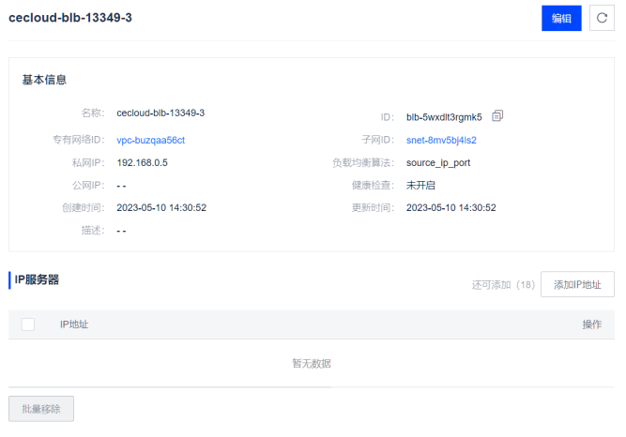Image resolution: width=626 pixels, height=437 pixels.
Task: Click the source_ip_port algorithm value
Action: (438, 162)
